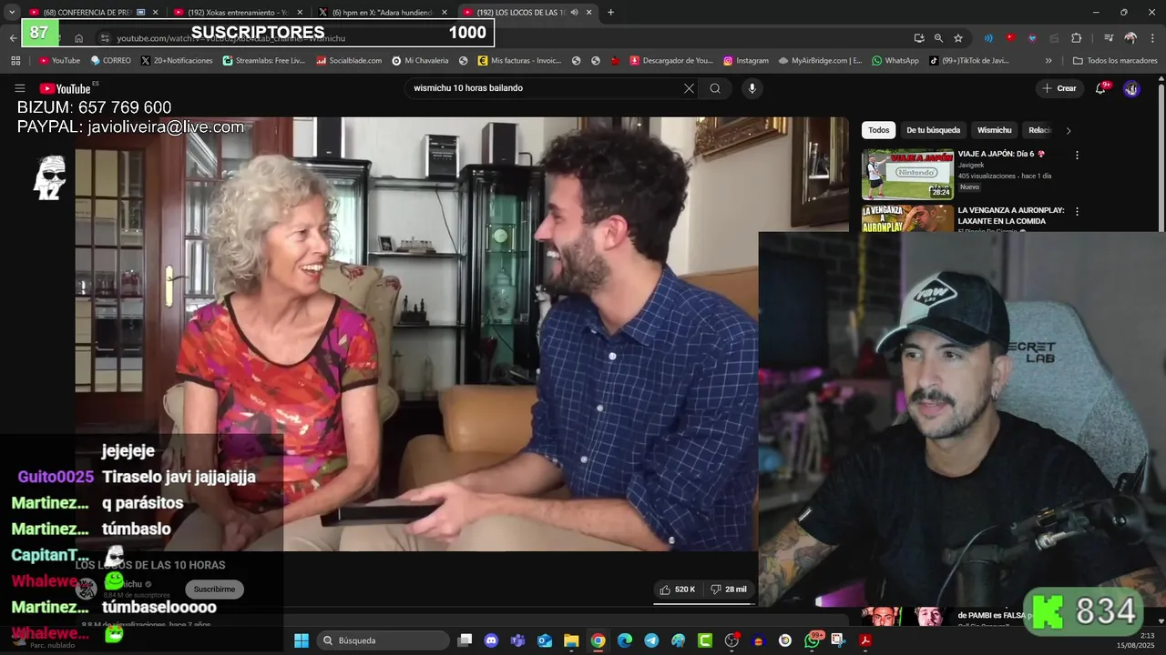The image size is (1166, 655).
Task: Click the YouTube search input field
Action: [547, 88]
